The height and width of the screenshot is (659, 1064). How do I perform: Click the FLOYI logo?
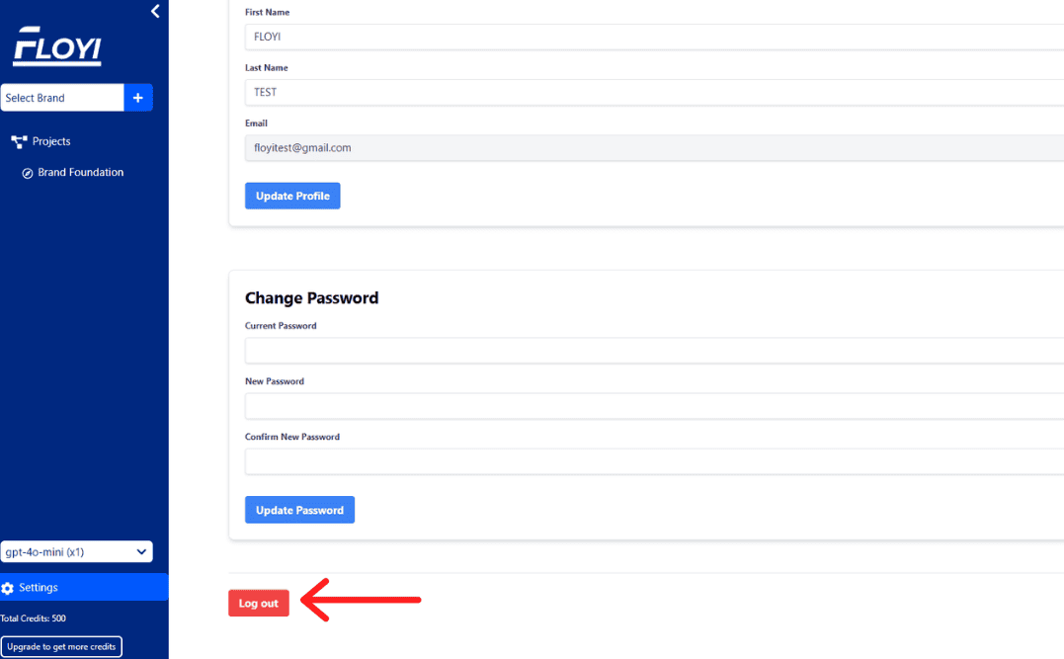click(57, 46)
